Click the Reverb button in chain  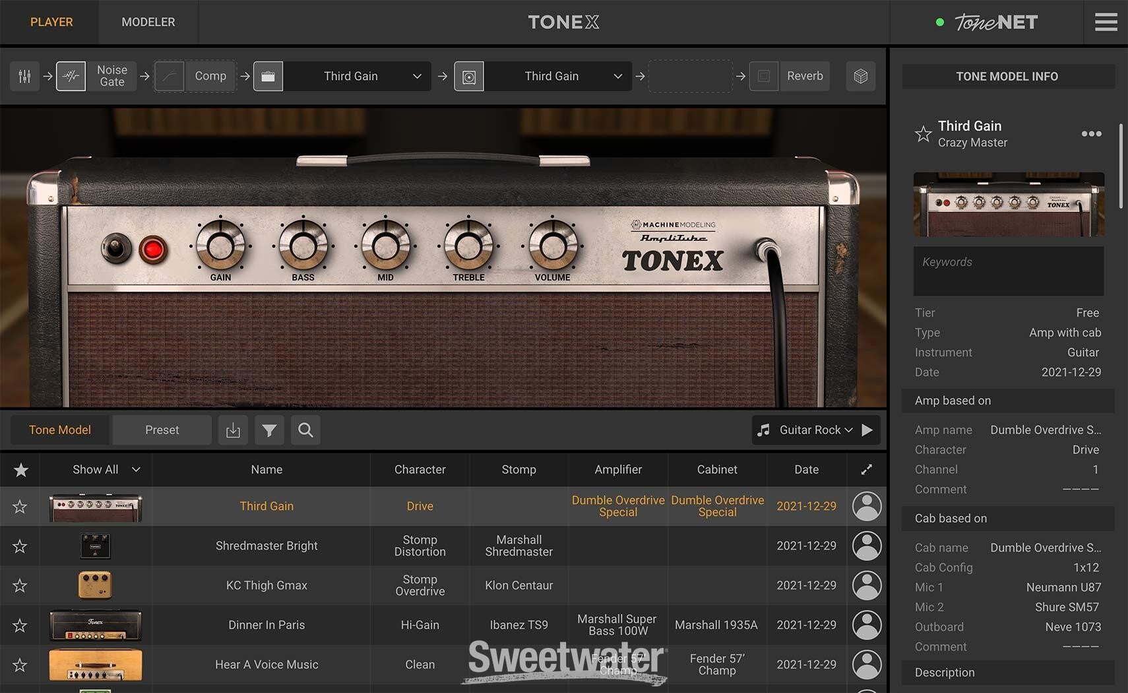click(804, 77)
